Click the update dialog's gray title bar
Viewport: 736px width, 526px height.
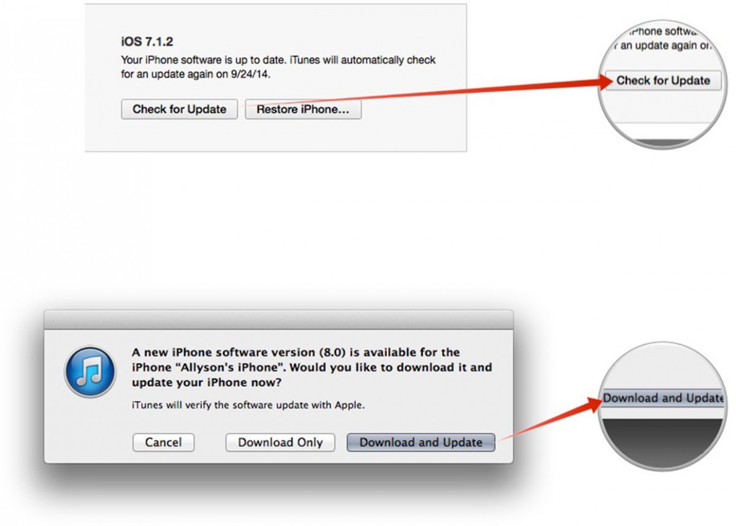tap(278, 319)
